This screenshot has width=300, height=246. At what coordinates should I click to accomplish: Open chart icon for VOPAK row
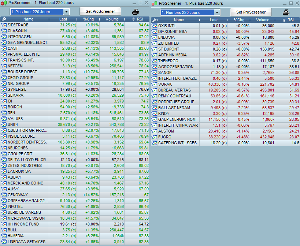click(154, 84)
